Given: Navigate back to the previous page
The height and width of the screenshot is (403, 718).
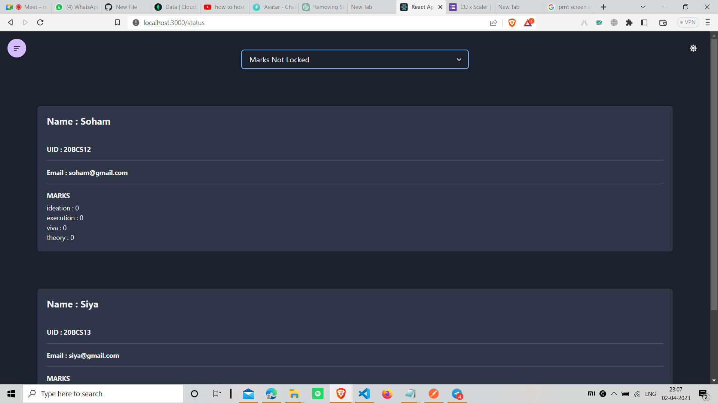Looking at the screenshot, I should coord(10,22).
